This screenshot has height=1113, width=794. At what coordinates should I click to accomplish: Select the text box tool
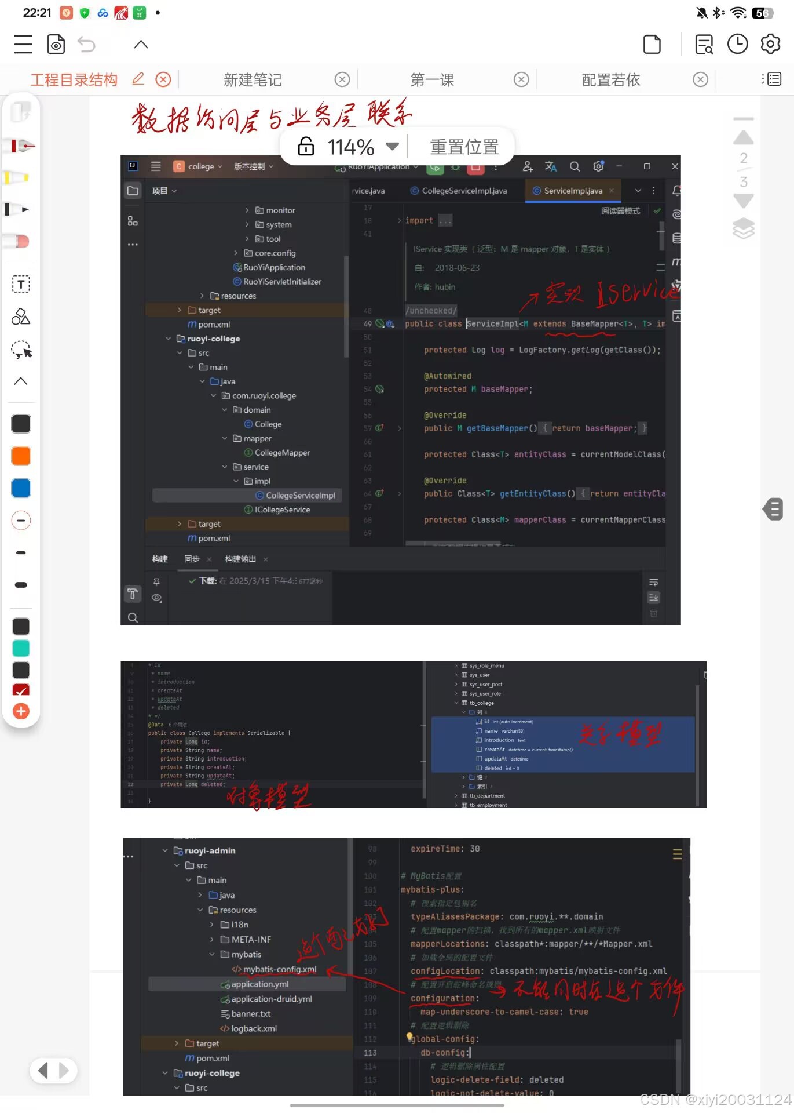[21, 284]
